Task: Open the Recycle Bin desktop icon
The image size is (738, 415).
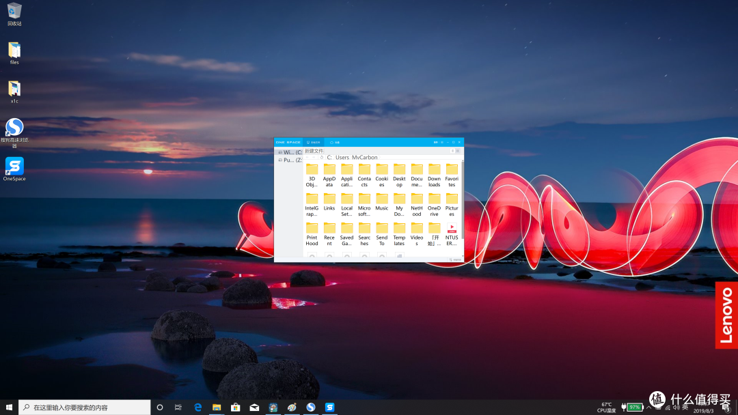Action: pos(14,14)
